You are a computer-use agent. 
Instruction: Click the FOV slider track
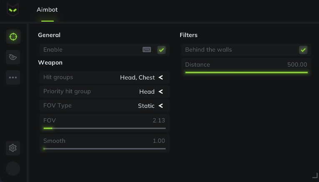click(x=104, y=128)
